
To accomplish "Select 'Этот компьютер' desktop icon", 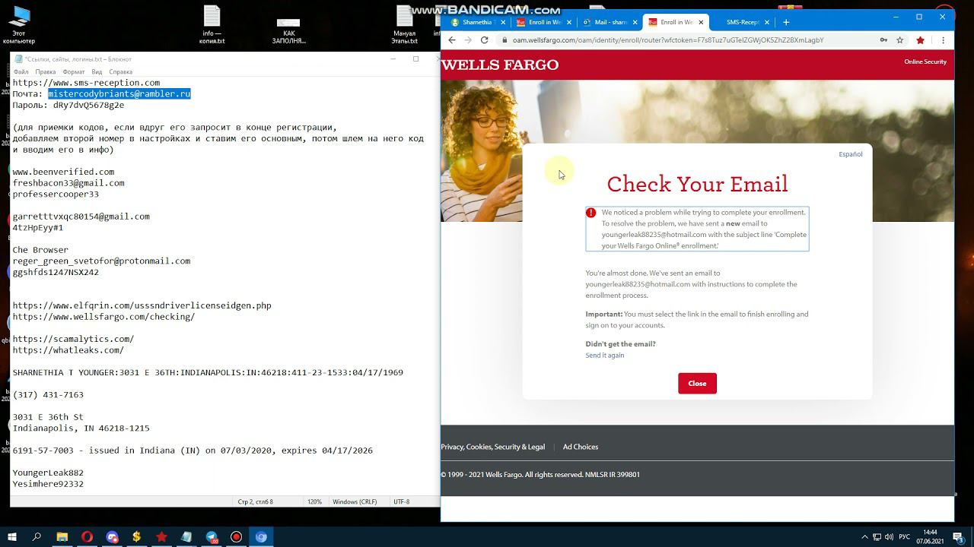I will coord(19,24).
